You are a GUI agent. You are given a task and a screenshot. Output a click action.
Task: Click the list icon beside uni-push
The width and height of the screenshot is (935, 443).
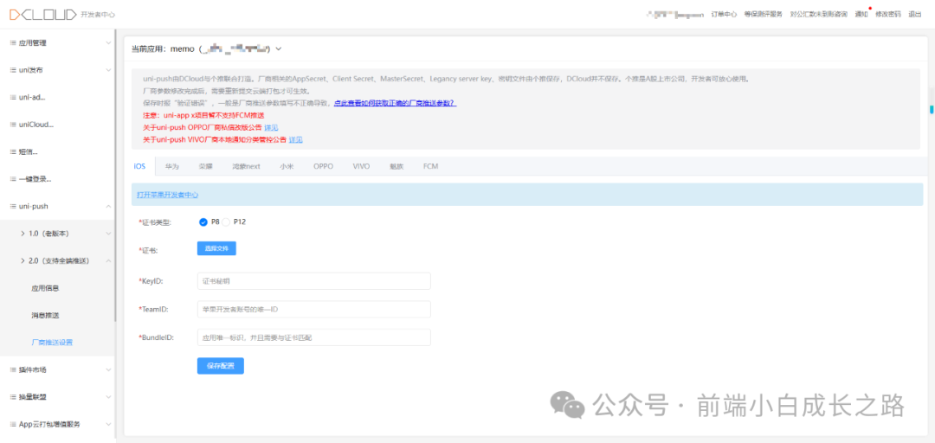13,206
